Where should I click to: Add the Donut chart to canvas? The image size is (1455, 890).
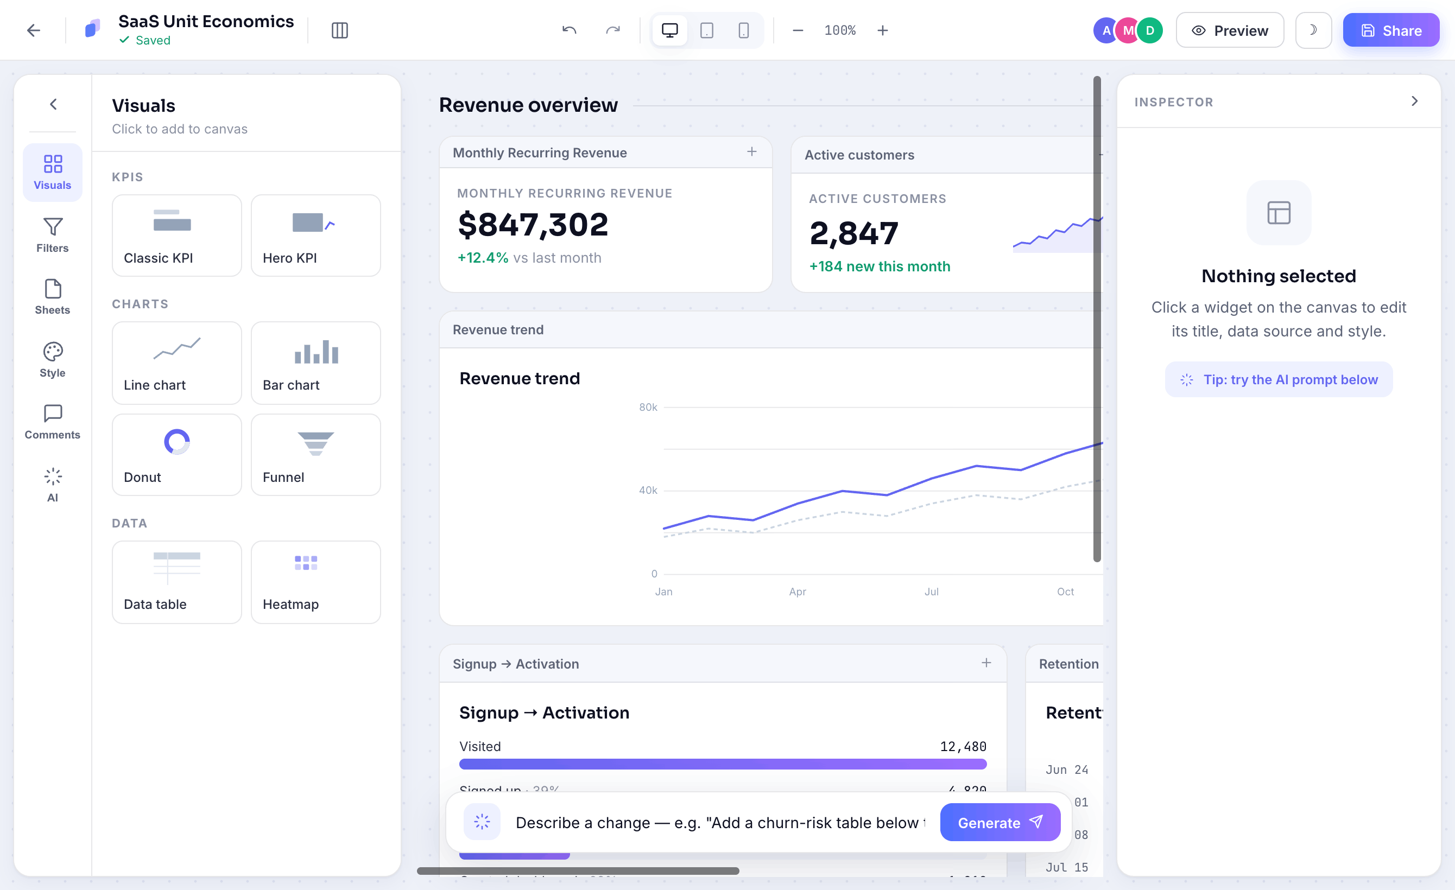[x=176, y=454]
